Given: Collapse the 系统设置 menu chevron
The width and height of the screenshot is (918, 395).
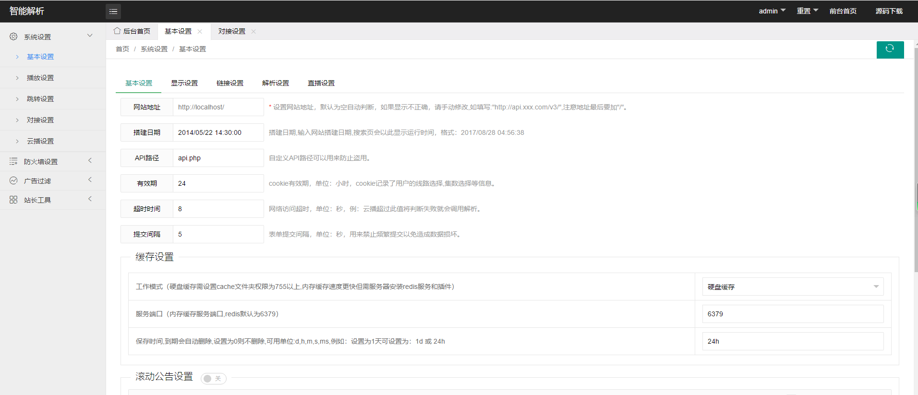Looking at the screenshot, I should pyautogui.click(x=90, y=36).
